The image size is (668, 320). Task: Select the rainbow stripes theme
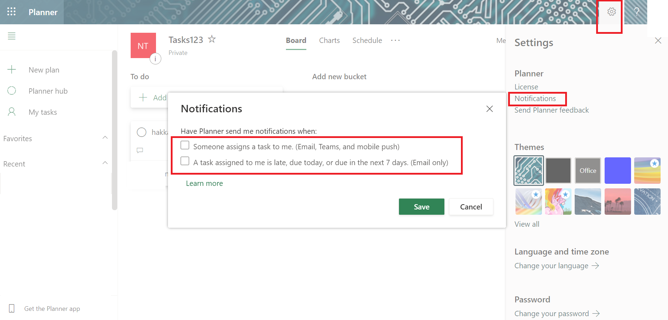click(x=647, y=170)
